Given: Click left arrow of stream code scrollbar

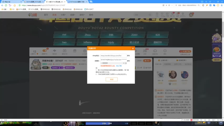Looking at the screenshot, I should 101,63.
